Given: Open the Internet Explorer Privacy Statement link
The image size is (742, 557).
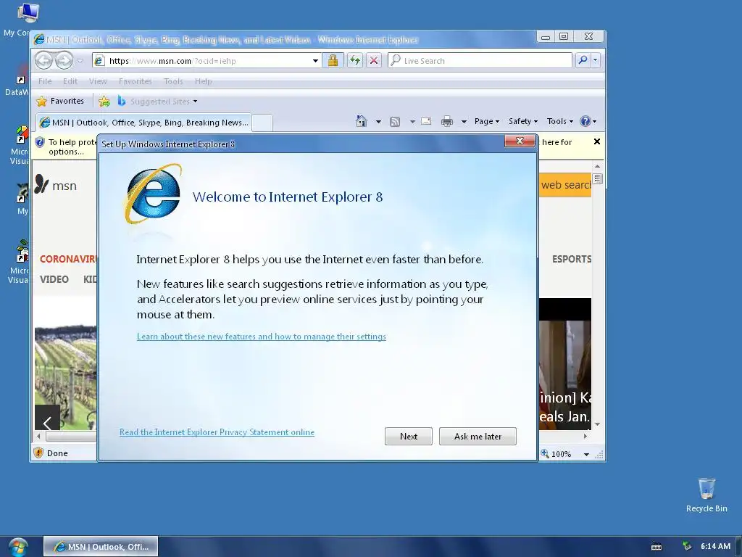Looking at the screenshot, I should [217, 432].
